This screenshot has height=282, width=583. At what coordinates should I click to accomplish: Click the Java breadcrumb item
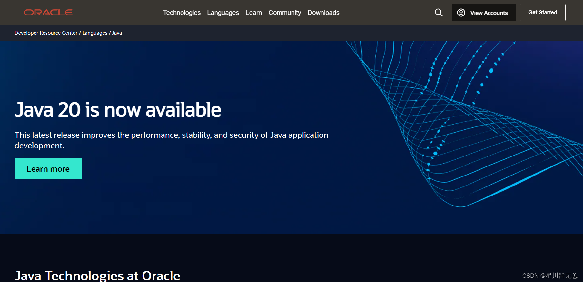coord(117,33)
